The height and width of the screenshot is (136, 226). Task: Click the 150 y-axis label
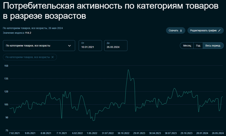[x=6, y=65]
